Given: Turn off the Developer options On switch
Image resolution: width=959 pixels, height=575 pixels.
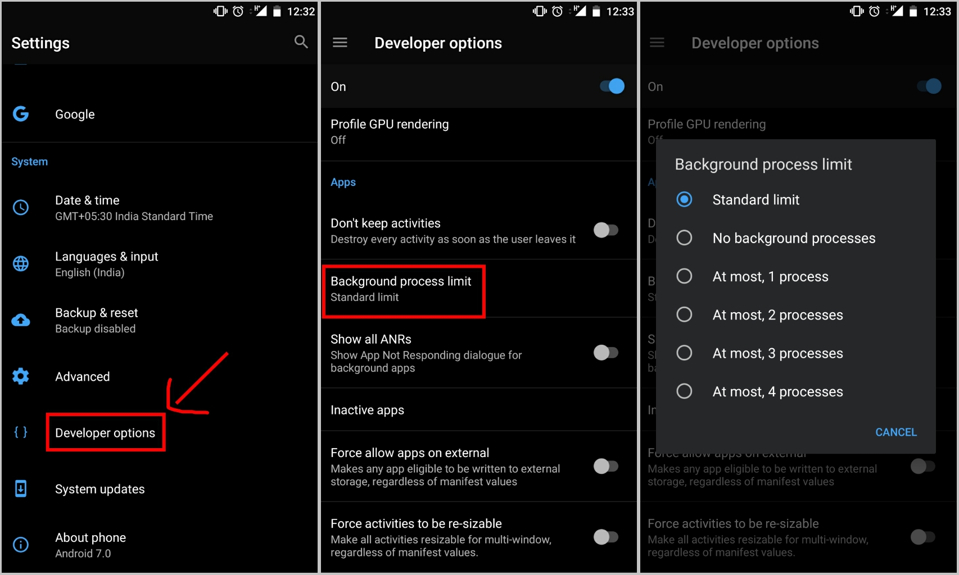Looking at the screenshot, I should [x=612, y=86].
